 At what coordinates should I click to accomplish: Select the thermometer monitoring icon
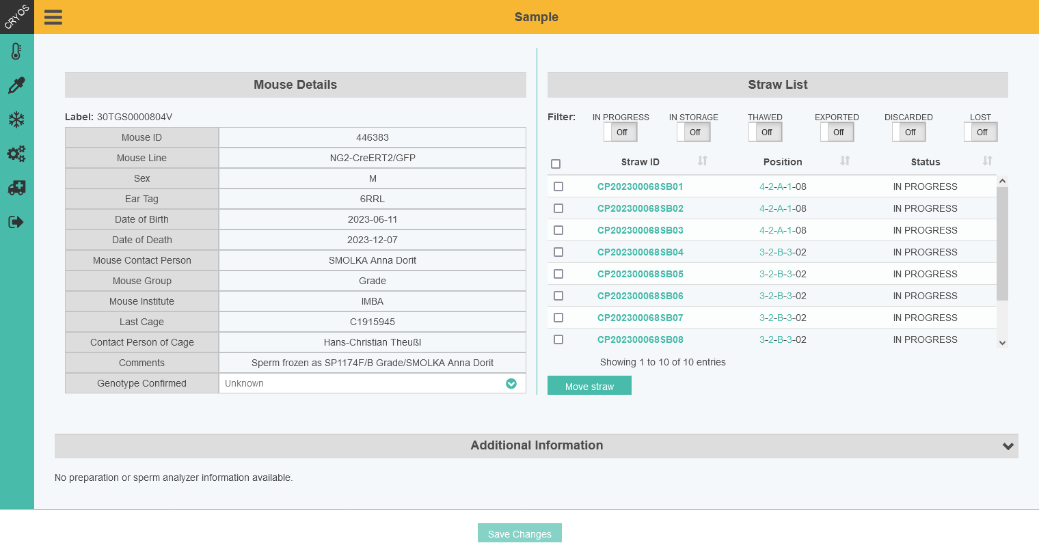(17, 51)
